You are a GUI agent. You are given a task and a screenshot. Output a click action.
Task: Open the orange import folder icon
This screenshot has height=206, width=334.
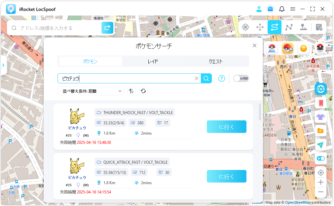tap(320, 131)
